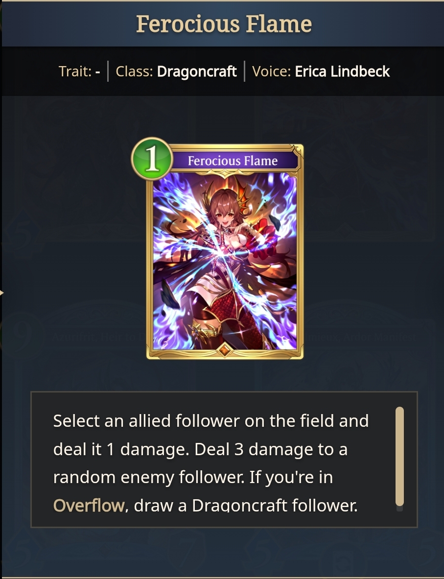Viewport: 444px width, 579px height.
Task: Click the Trait dash value
Action: [x=97, y=71]
